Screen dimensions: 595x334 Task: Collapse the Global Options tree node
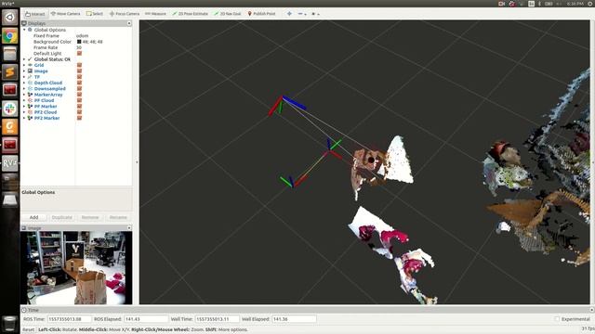(x=24, y=30)
